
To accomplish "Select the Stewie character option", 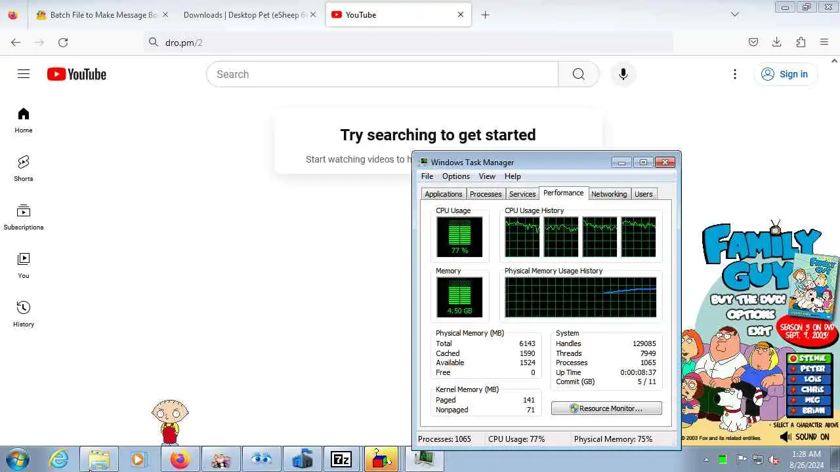I will (x=810, y=359).
